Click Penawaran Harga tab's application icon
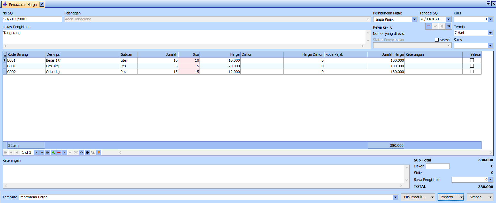496x203 pixels. 5,4
